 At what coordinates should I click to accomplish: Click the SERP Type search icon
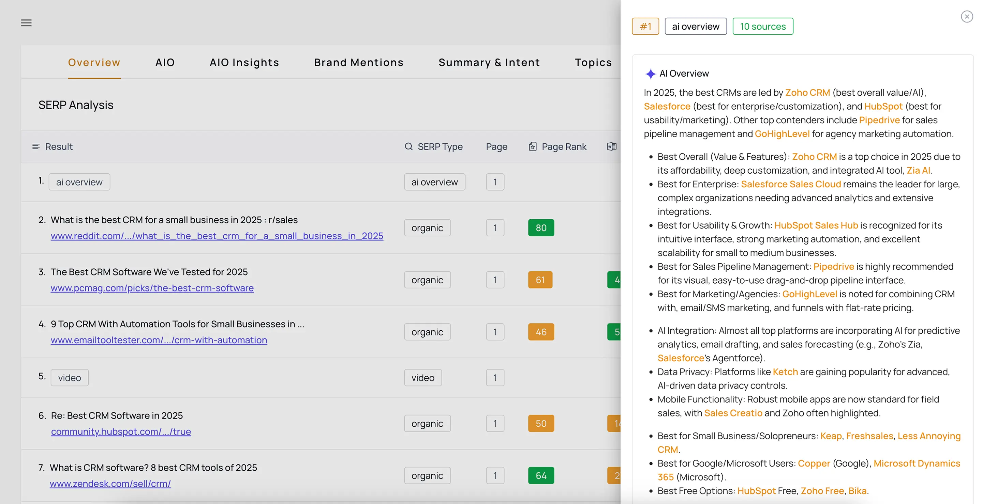point(409,146)
